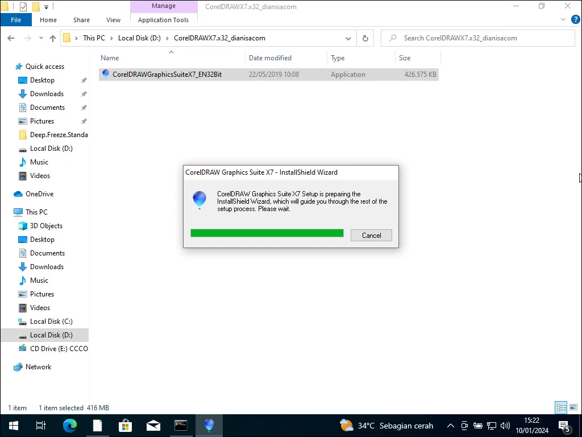The width and height of the screenshot is (582, 437).
Task: Refresh the current folder view
Action: click(x=365, y=38)
